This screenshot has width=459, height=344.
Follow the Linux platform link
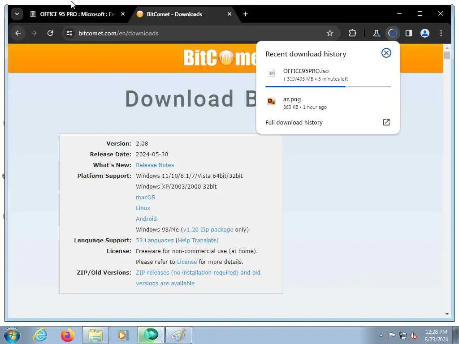point(143,208)
